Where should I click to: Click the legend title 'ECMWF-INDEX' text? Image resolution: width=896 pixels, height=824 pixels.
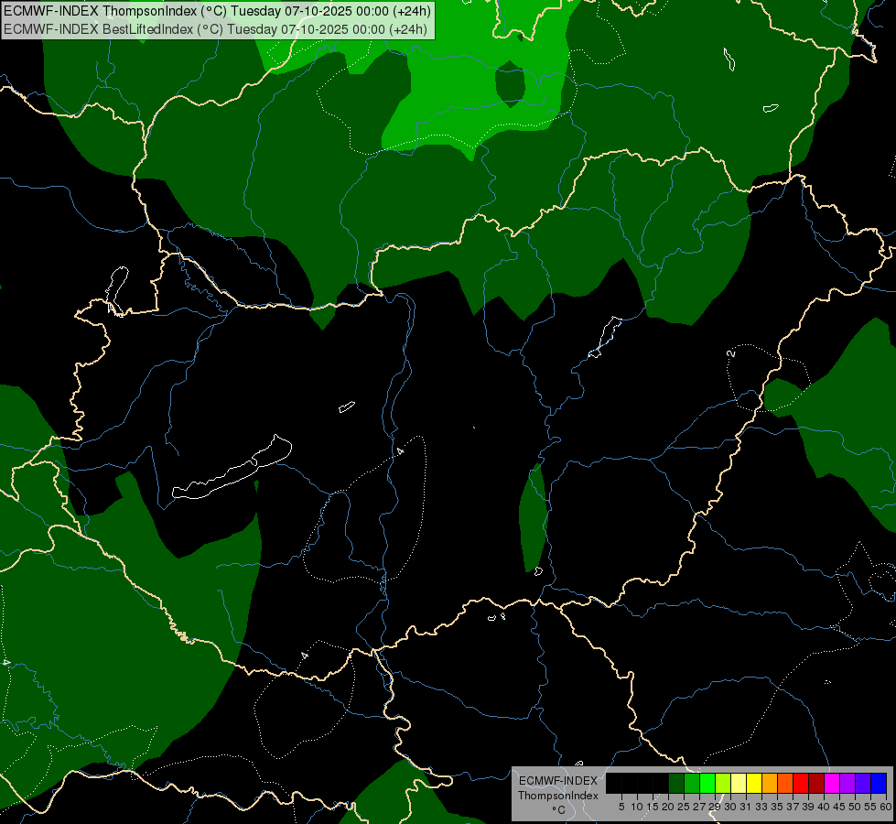coord(558,781)
